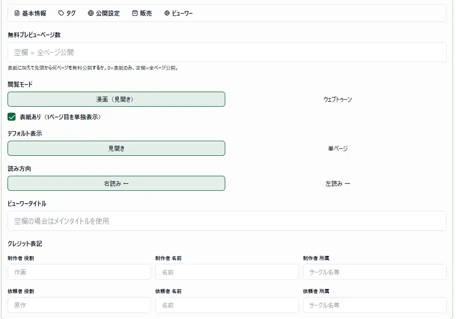This screenshot has height=319, width=456.
Task: Click the ビューワー gear icon
Action: coord(167,14)
